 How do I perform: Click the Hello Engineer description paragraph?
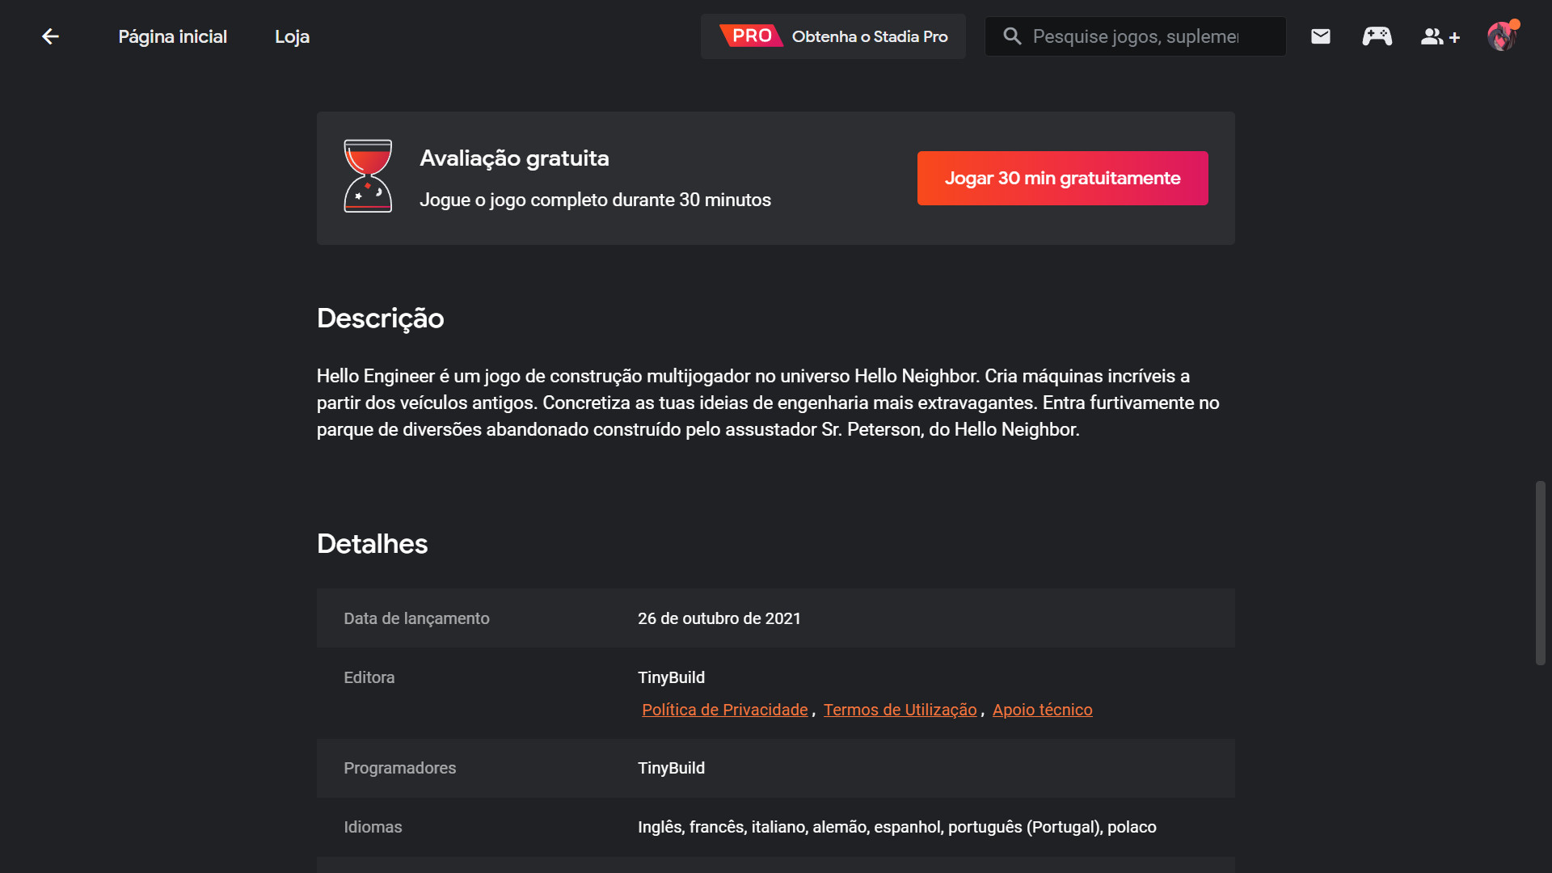(768, 403)
